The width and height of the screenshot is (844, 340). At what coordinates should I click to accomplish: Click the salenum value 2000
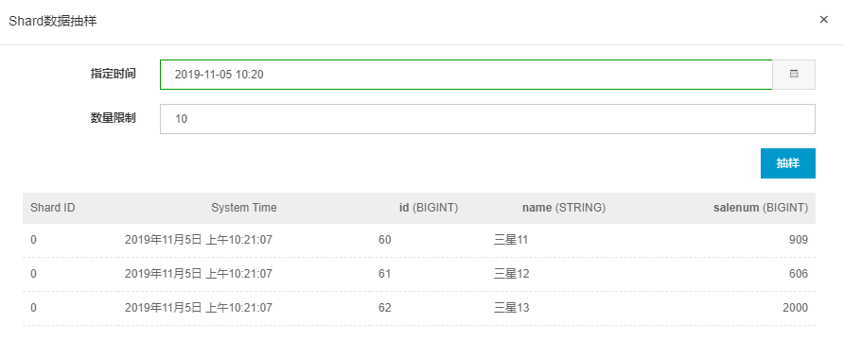pyautogui.click(x=796, y=308)
